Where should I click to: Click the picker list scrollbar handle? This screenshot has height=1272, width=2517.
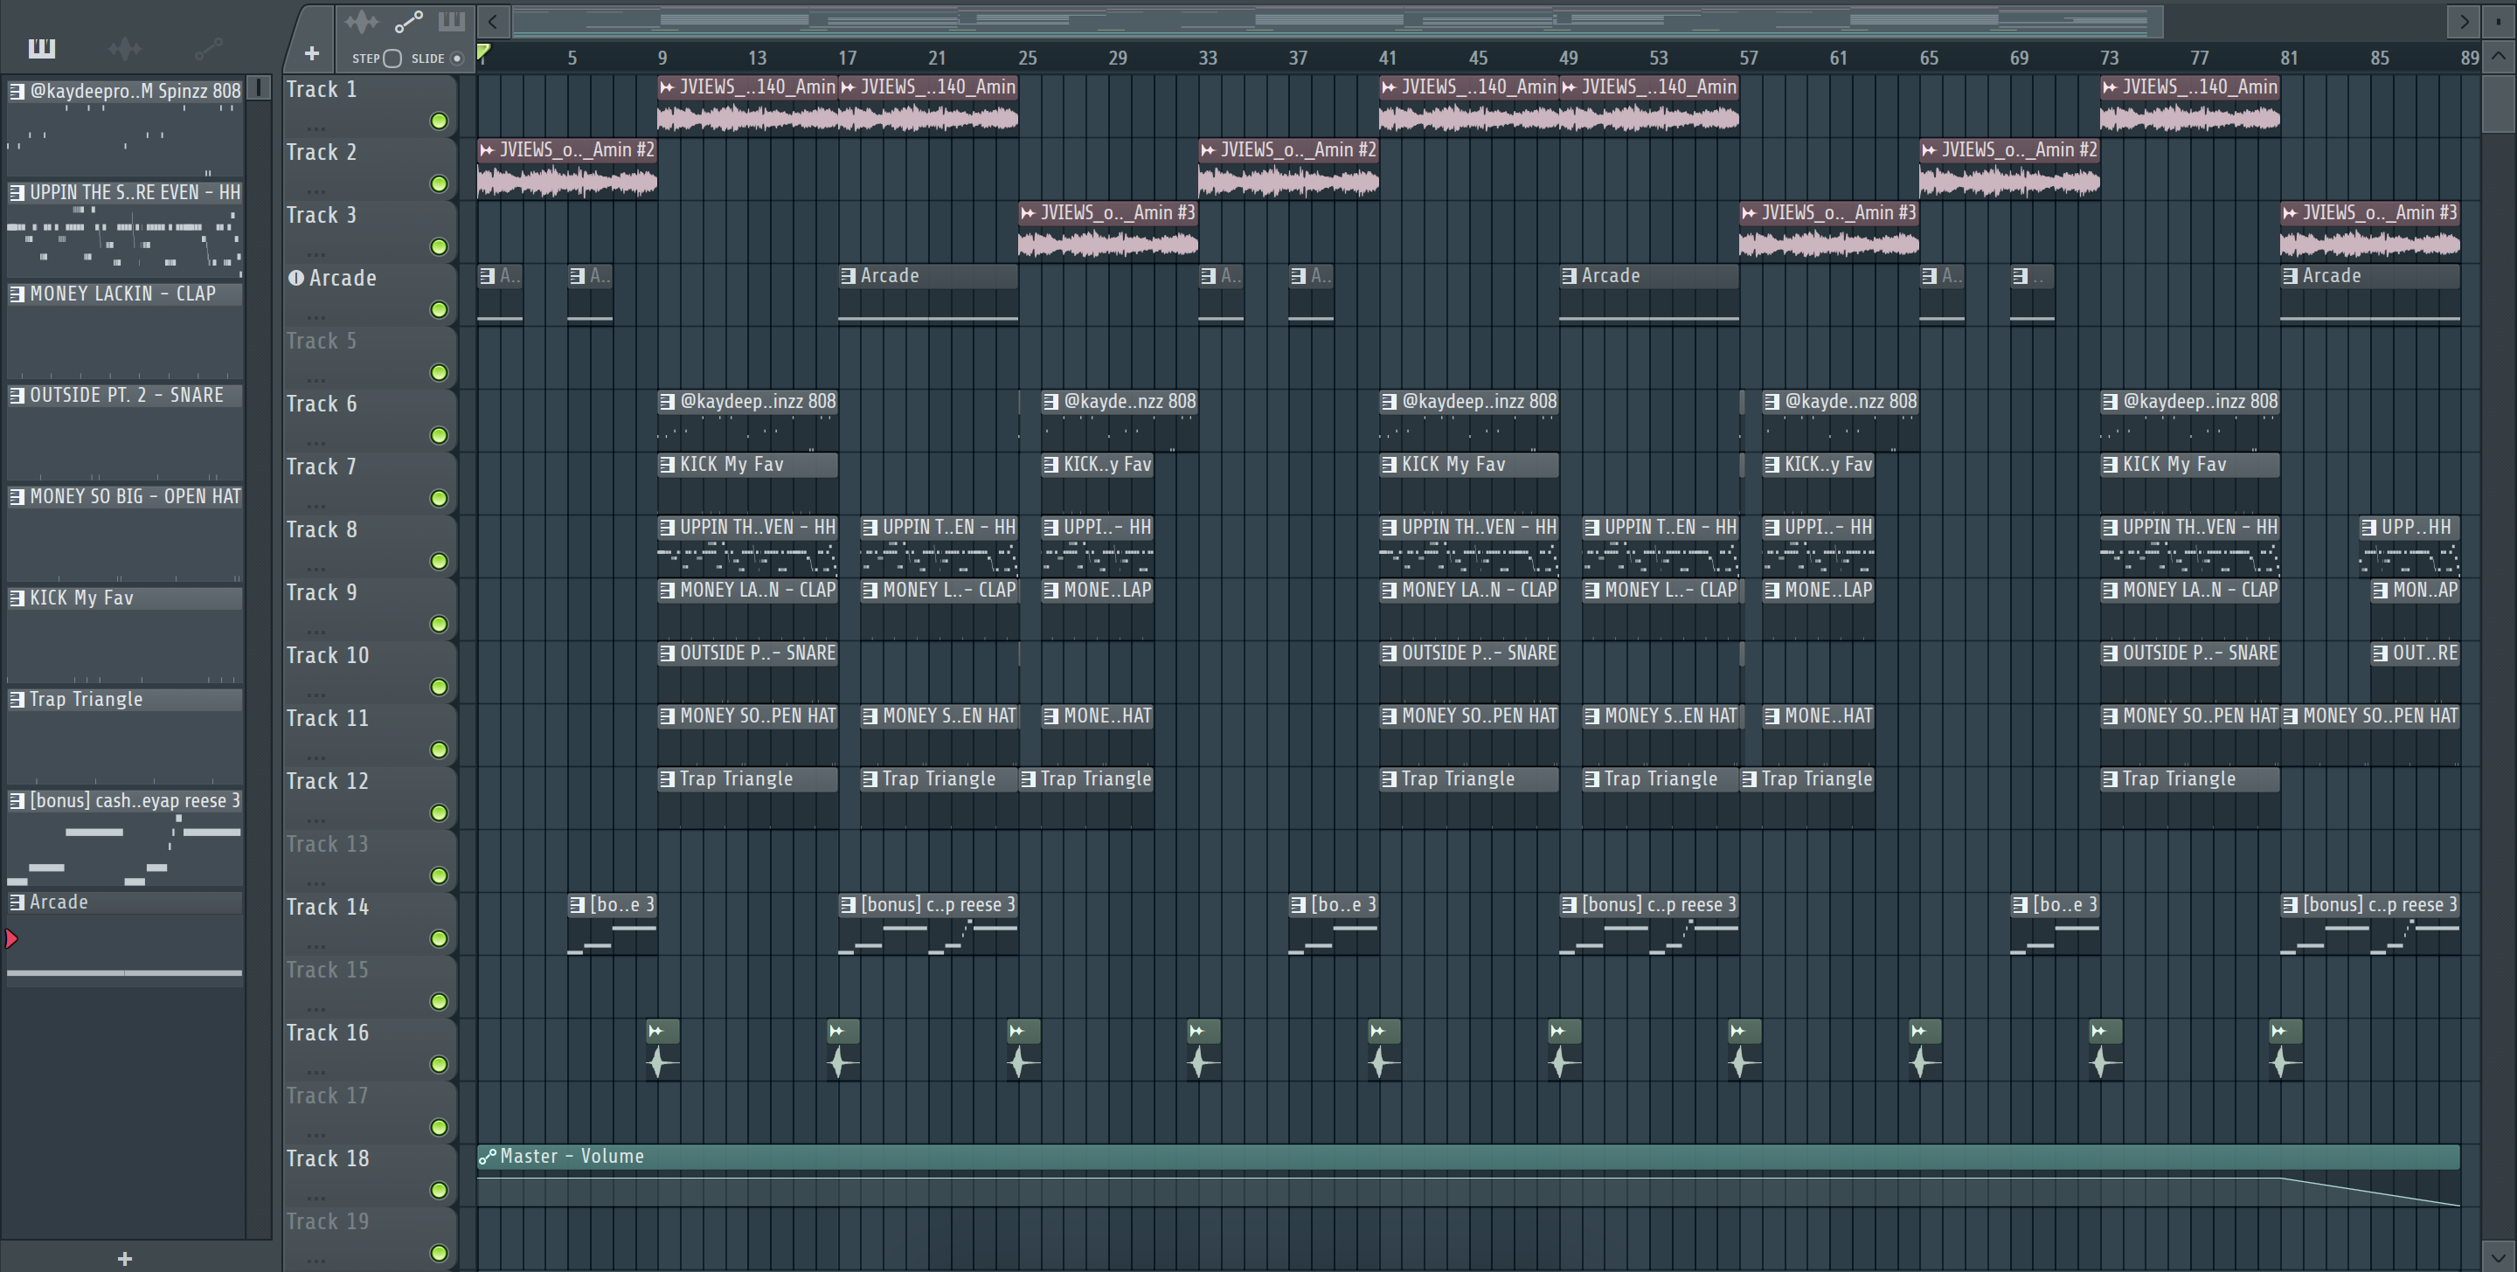tap(259, 88)
